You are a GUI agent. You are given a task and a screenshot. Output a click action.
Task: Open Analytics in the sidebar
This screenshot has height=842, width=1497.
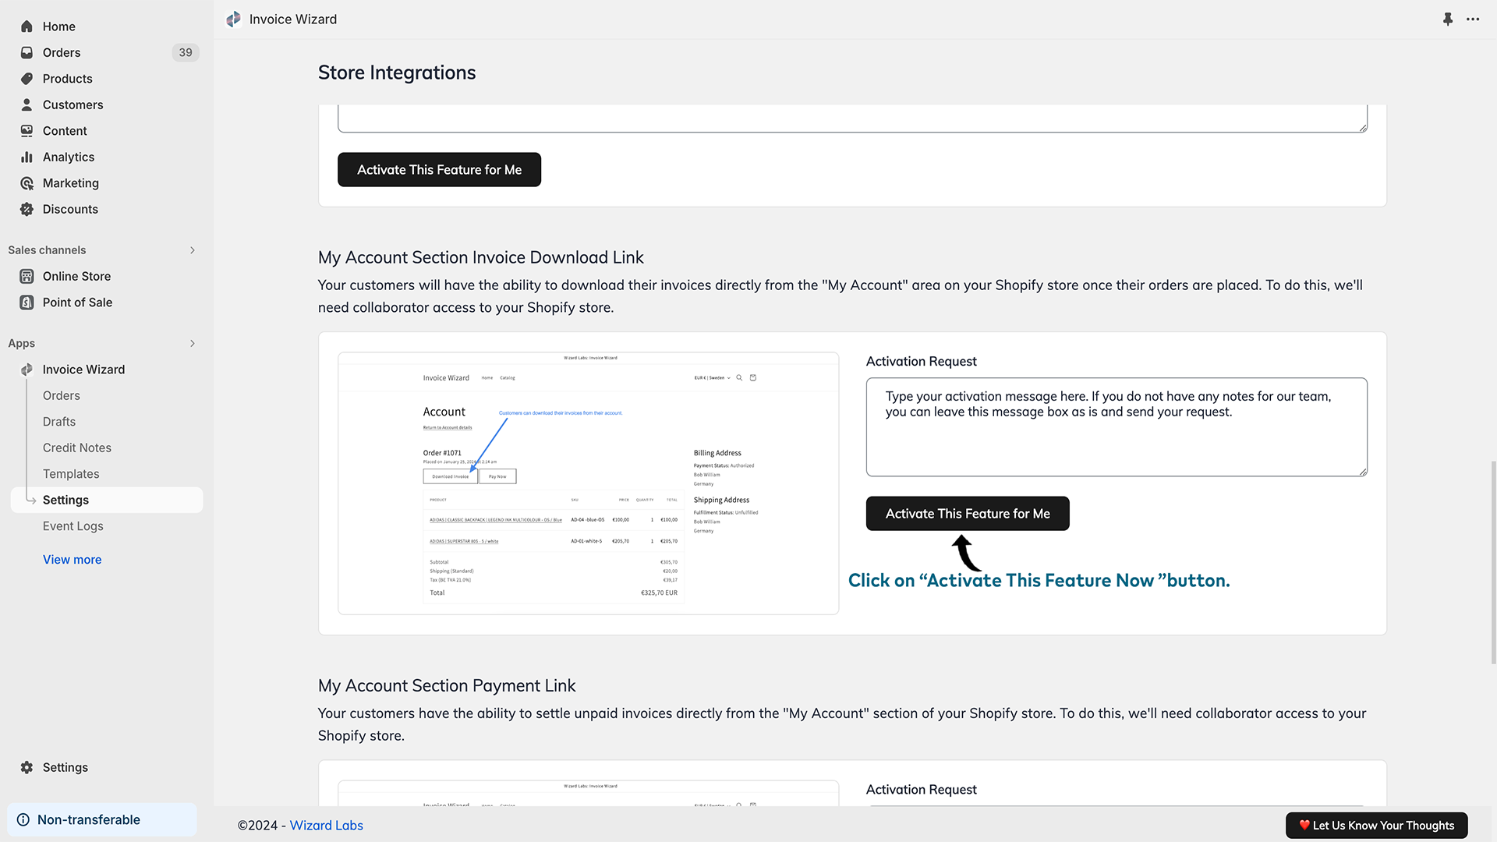[x=69, y=157]
